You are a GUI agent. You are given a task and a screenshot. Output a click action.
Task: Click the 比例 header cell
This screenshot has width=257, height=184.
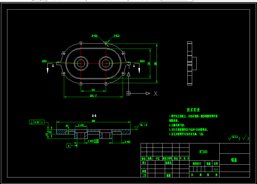pos(216,164)
